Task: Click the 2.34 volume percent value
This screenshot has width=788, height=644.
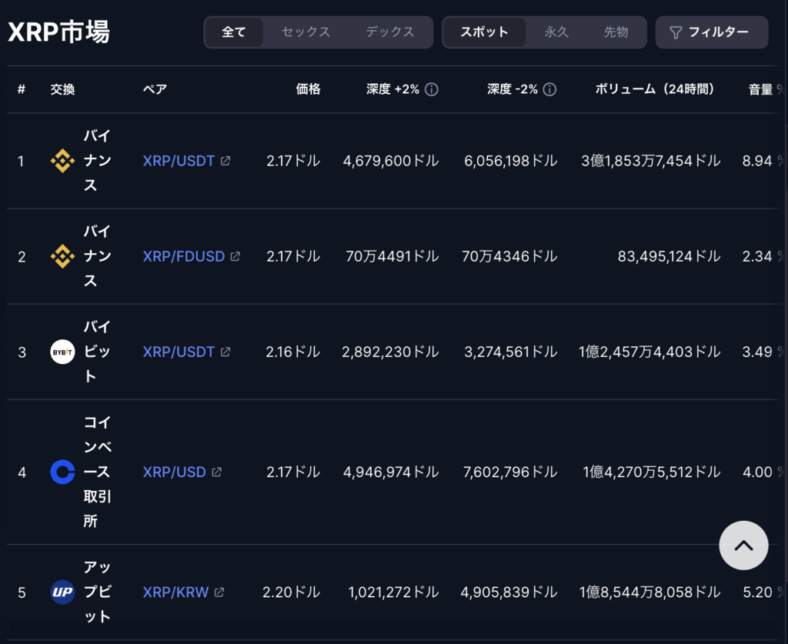Action: pyautogui.click(x=757, y=256)
